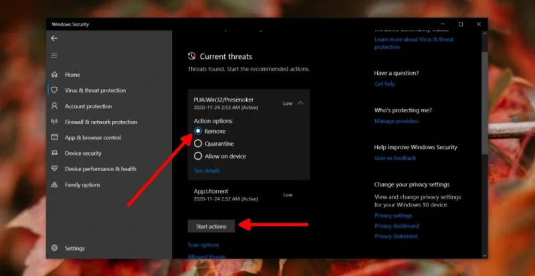Click the Home house icon
This screenshot has height=276, width=535.
(54, 74)
